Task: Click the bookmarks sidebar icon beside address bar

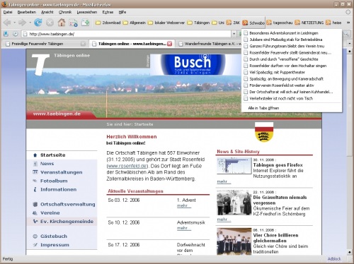Action: (6, 34)
